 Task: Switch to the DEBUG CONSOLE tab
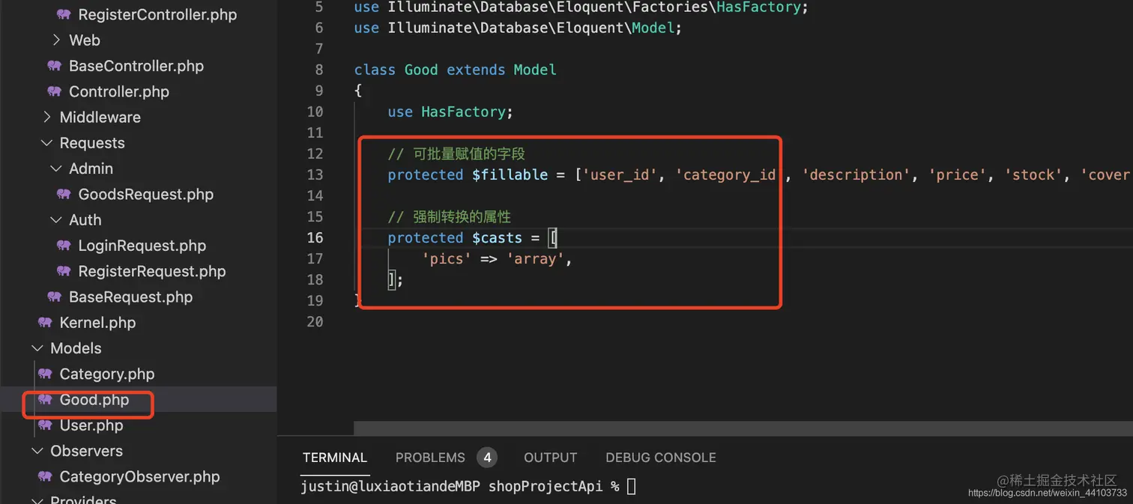pyautogui.click(x=661, y=458)
